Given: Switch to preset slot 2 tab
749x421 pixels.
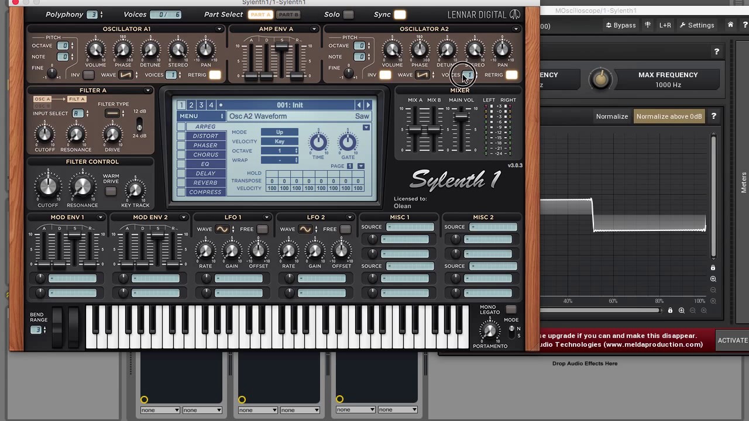Looking at the screenshot, I should pyautogui.click(x=191, y=105).
